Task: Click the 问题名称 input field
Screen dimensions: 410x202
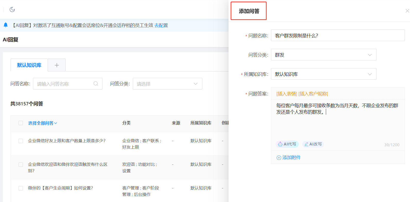Action: [337, 35]
